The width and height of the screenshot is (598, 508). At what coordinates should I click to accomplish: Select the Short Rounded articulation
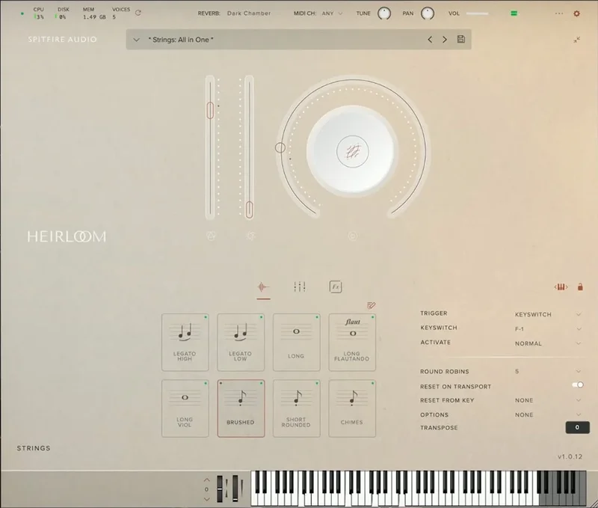296,408
